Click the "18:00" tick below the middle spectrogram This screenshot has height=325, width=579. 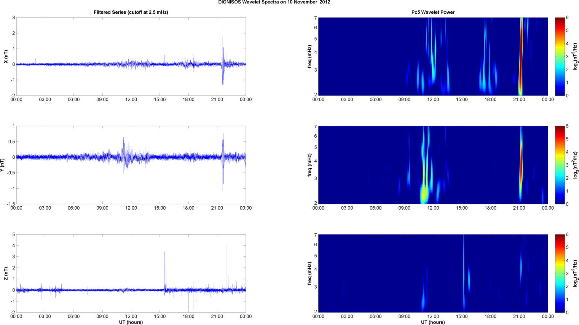point(490,208)
